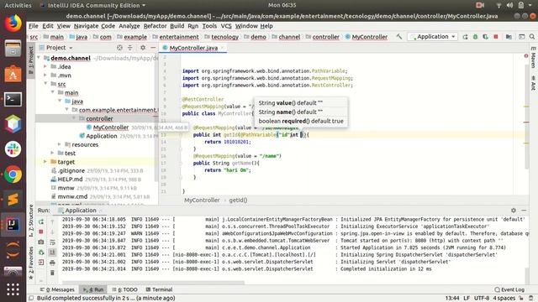Open Search Everywhere magnifier icon
The width and height of the screenshot is (538, 302).
click(532, 37)
